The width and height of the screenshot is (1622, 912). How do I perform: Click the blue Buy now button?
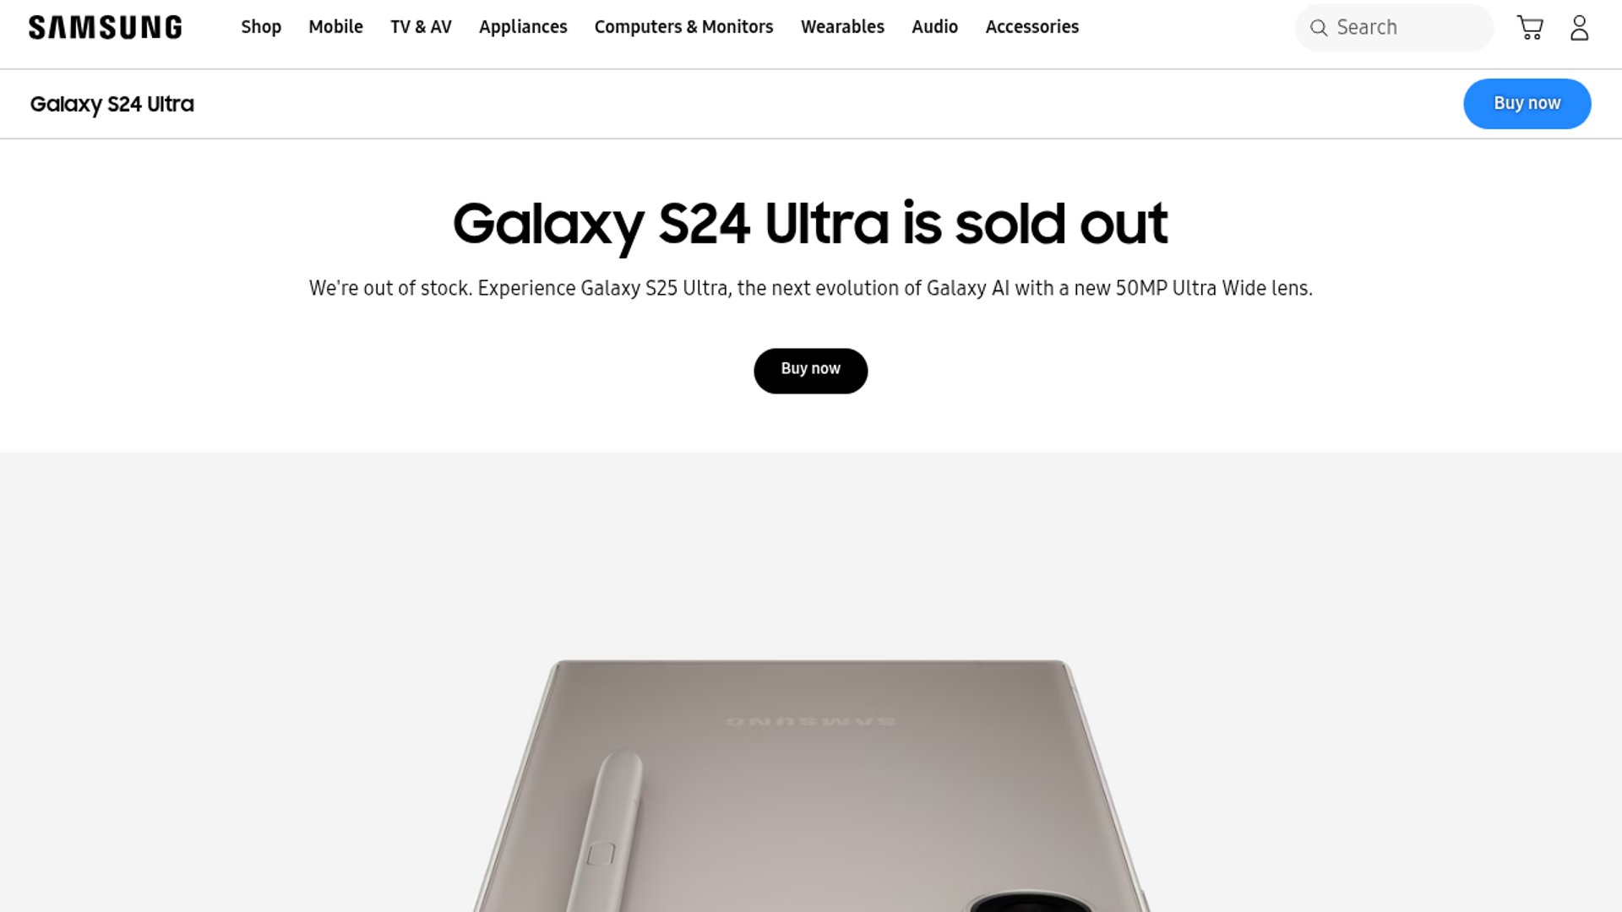click(1527, 104)
